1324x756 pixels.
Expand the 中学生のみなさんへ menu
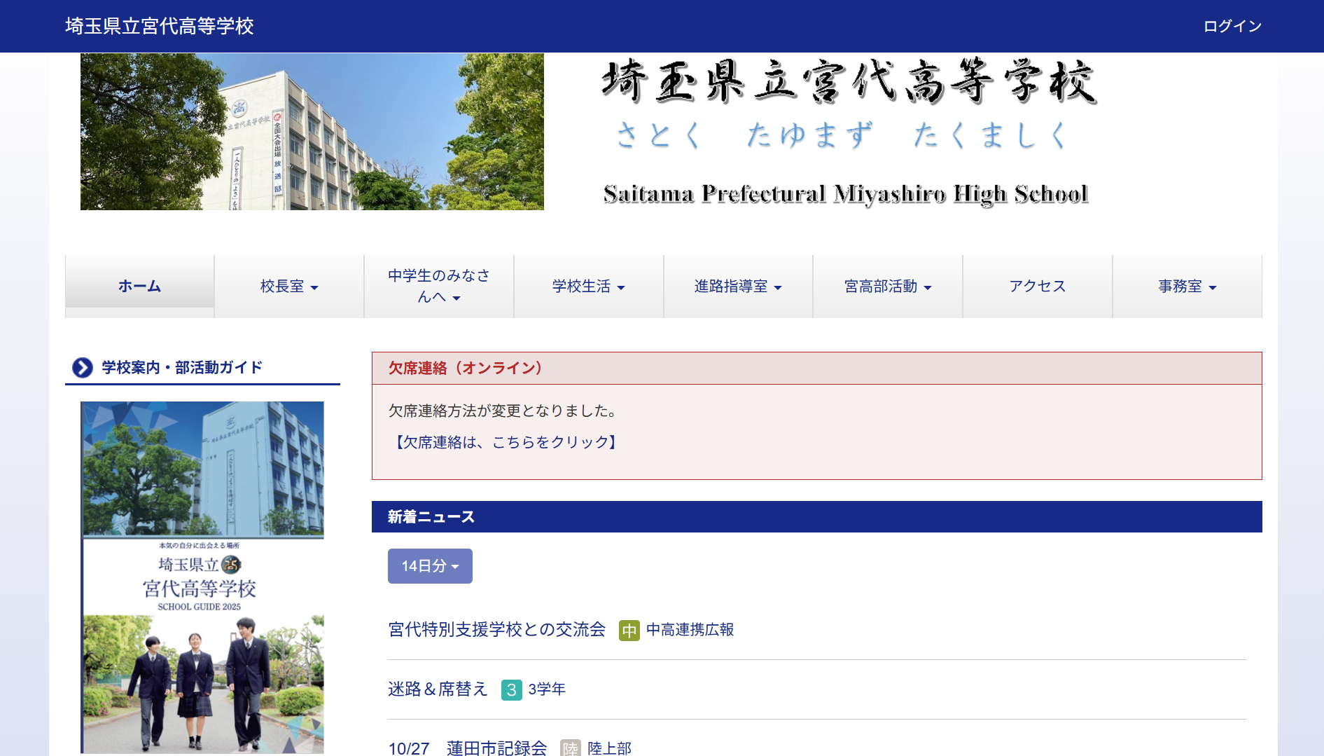(439, 286)
